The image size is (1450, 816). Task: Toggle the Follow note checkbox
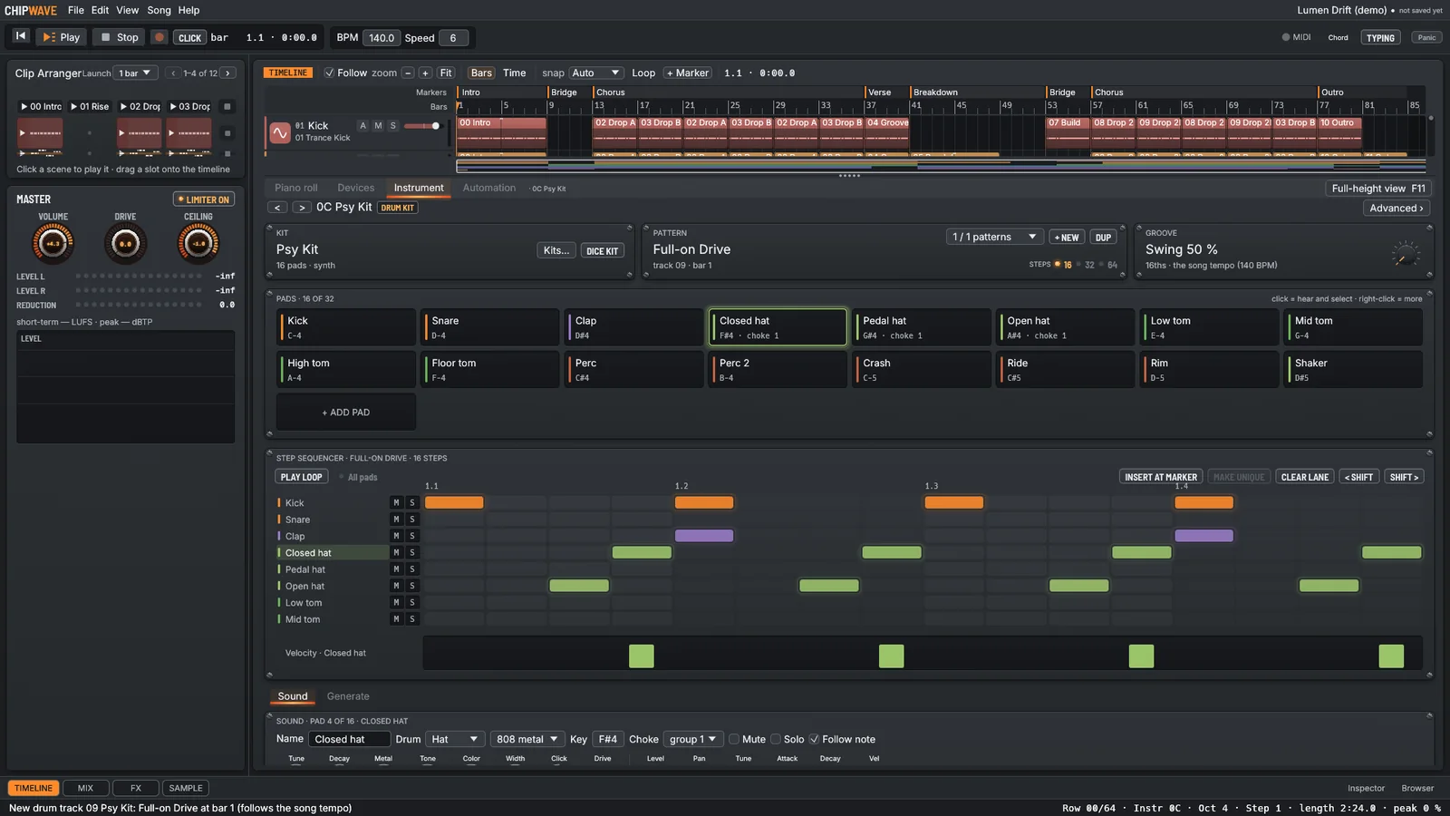pos(814,739)
